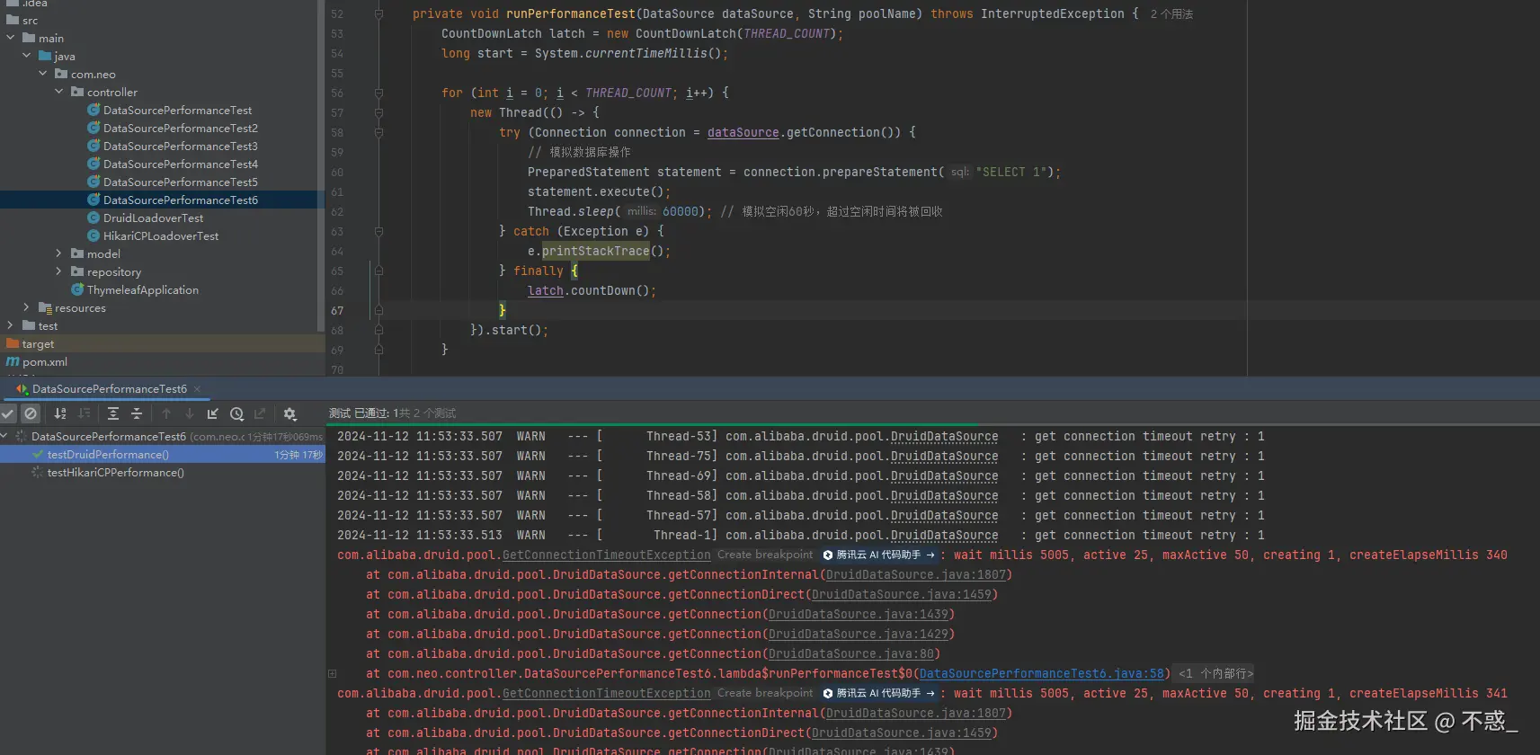
Task: Show the 2 usages hint on line 52
Action: click(1171, 14)
